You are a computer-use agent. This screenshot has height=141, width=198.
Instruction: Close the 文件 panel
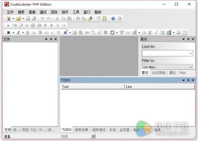[x=55, y=39]
